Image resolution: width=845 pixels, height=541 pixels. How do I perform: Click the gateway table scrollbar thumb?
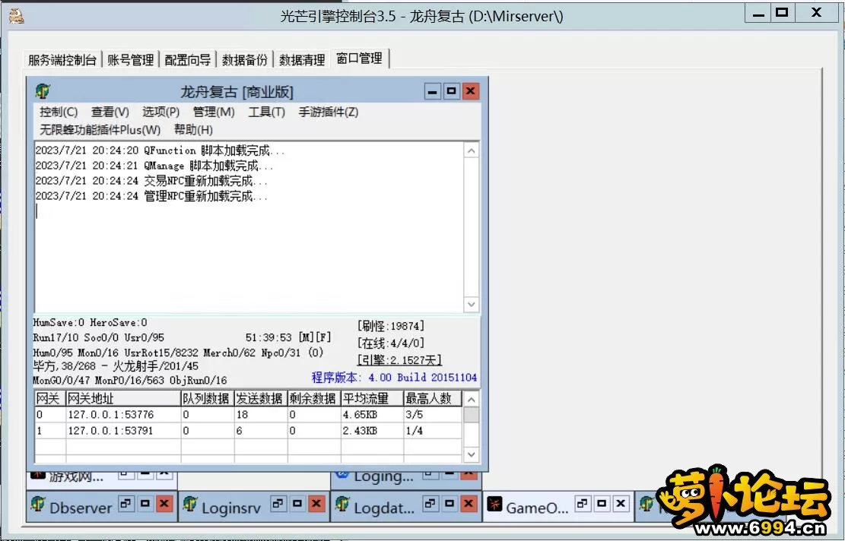[x=471, y=415]
